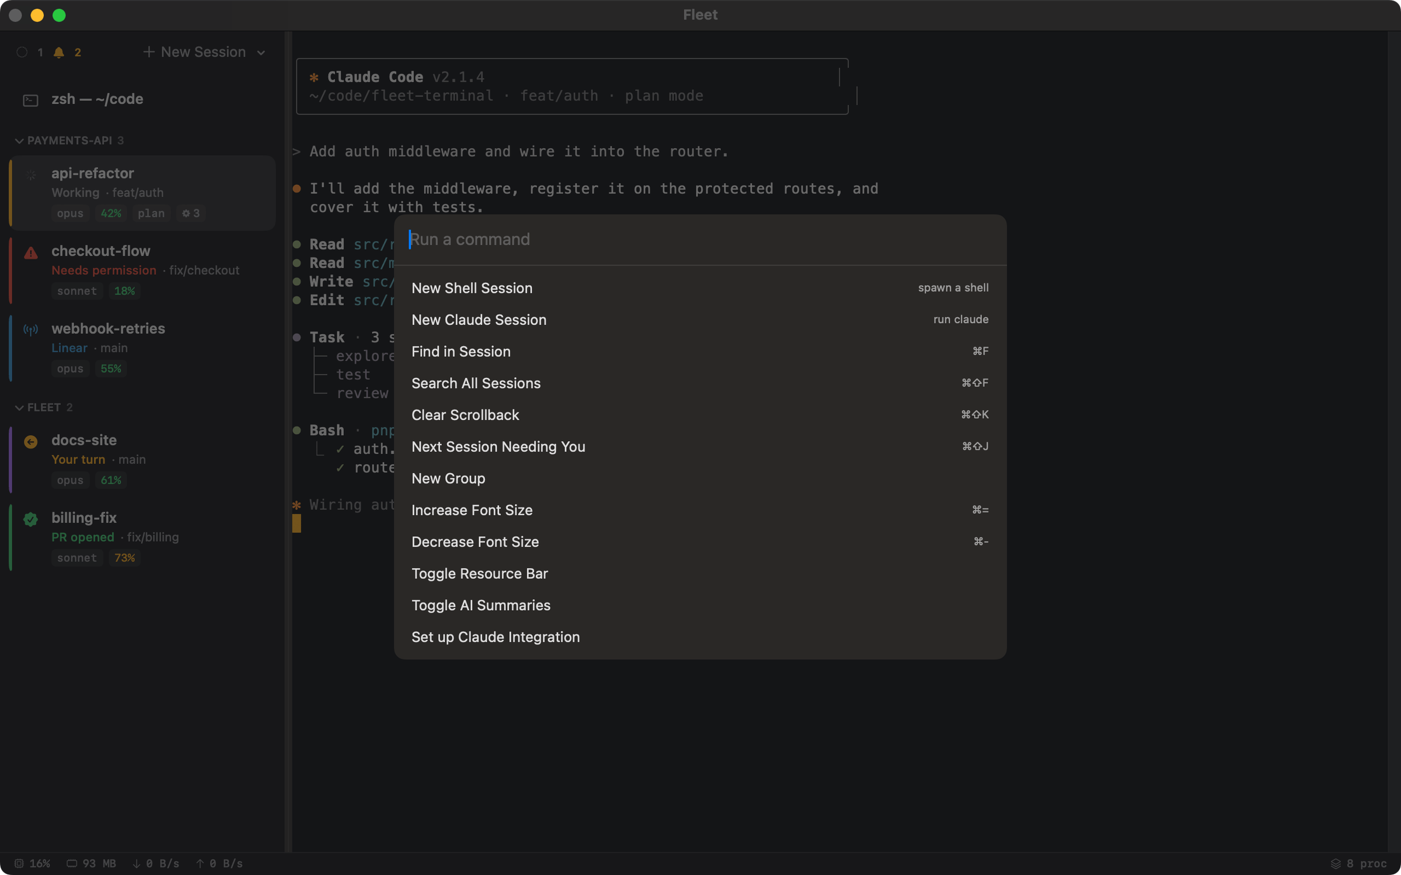Viewport: 1401px width, 875px height.
Task: Focus the Run a command input
Action: click(700, 239)
